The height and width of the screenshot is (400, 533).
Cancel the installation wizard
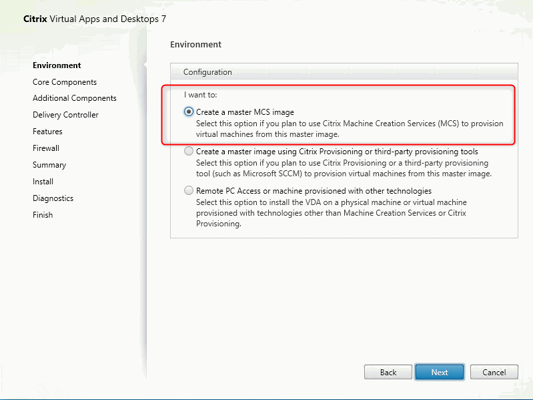494,372
